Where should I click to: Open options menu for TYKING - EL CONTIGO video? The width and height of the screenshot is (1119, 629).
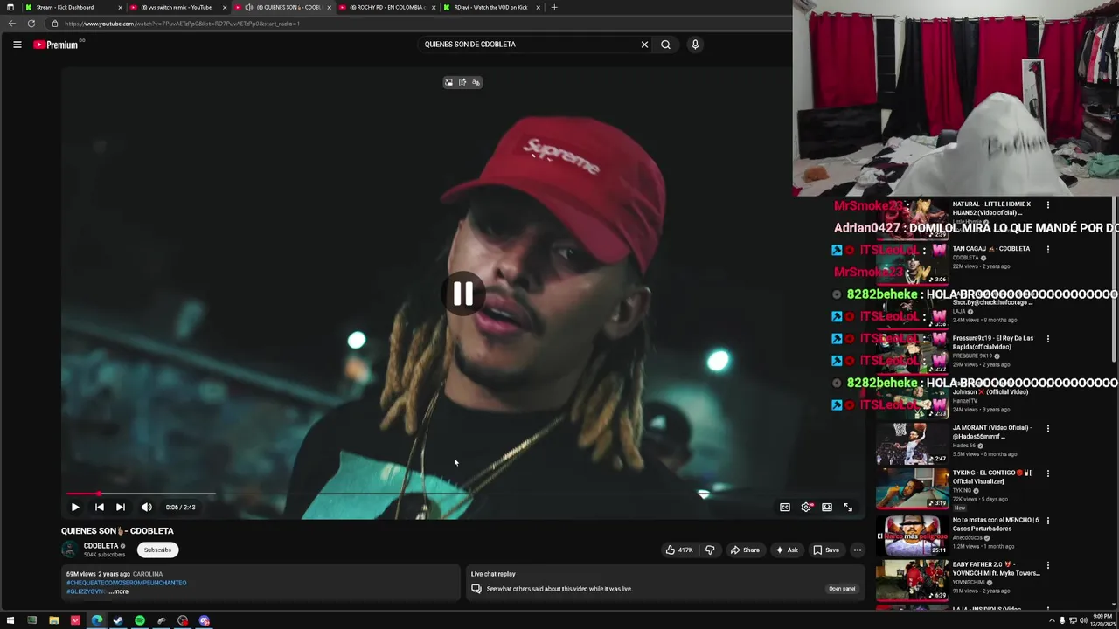tap(1048, 473)
